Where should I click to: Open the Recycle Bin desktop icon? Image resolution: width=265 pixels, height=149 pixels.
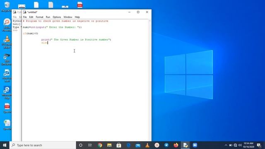7,7
